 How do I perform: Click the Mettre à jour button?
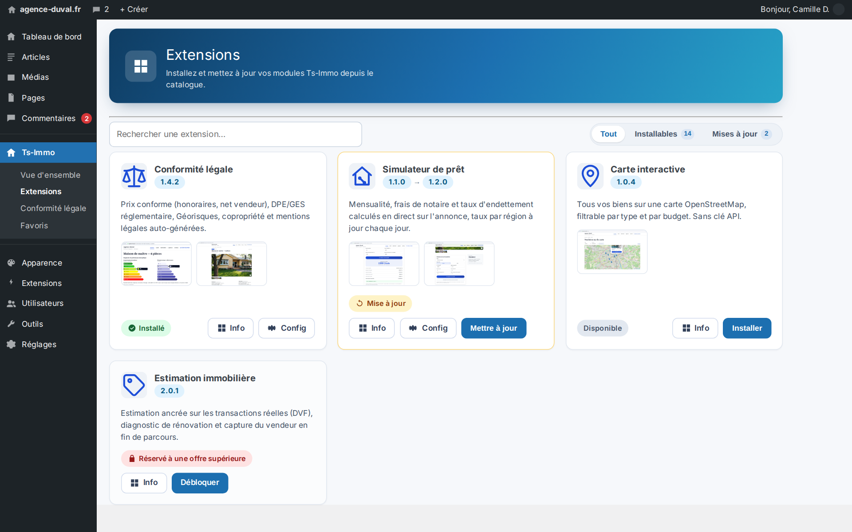point(494,328)
